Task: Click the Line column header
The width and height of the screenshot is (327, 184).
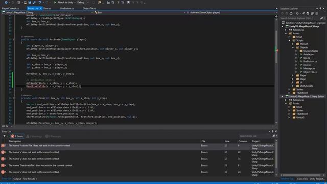Action: (x=227, y=141)
